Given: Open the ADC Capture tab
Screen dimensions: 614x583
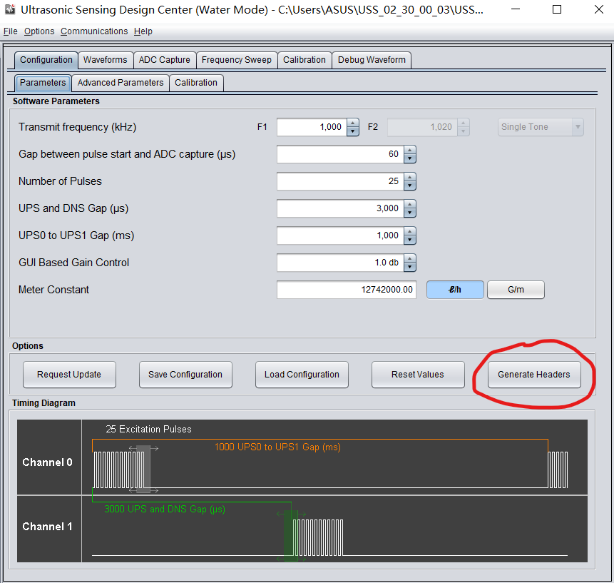Looking at the screenshot, I should [x=165, y=60].
